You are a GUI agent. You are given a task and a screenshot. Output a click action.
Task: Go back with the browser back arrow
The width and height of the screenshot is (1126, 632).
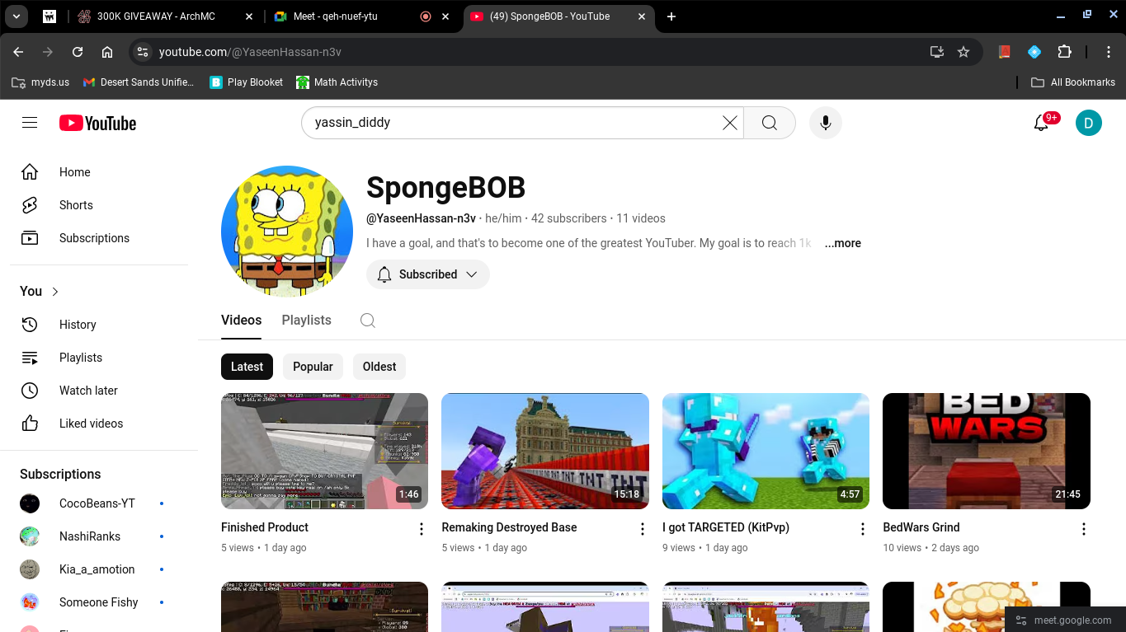point(18,52)
